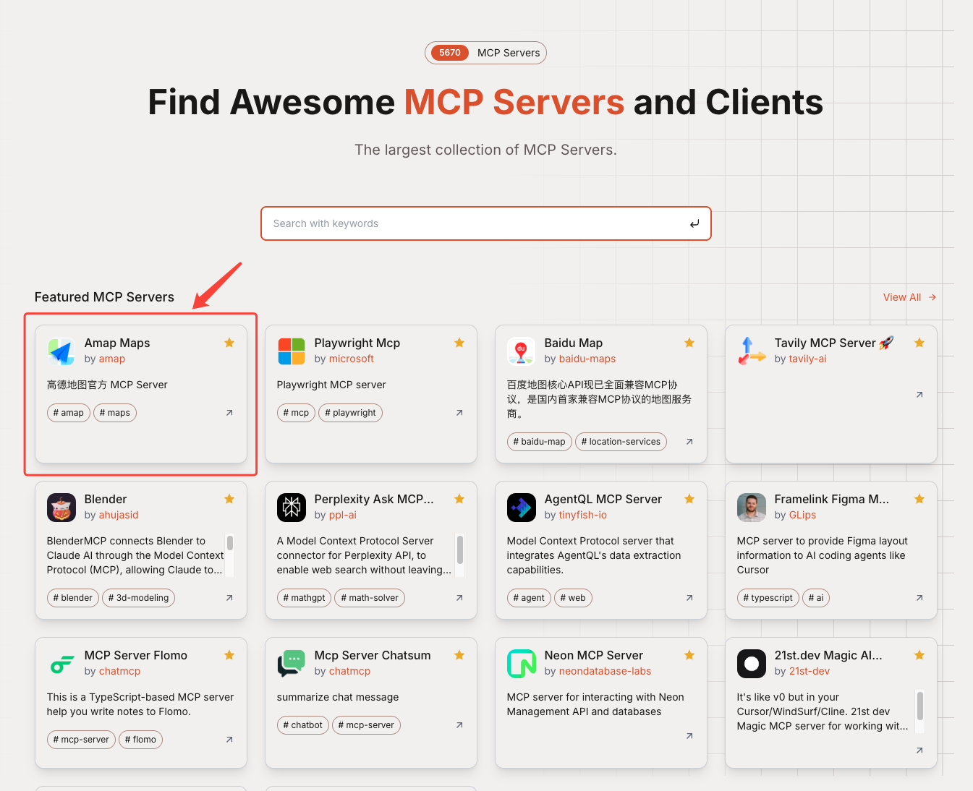
Task: Click the star icon on Amap Maps card
Action: tap(229, 343)
